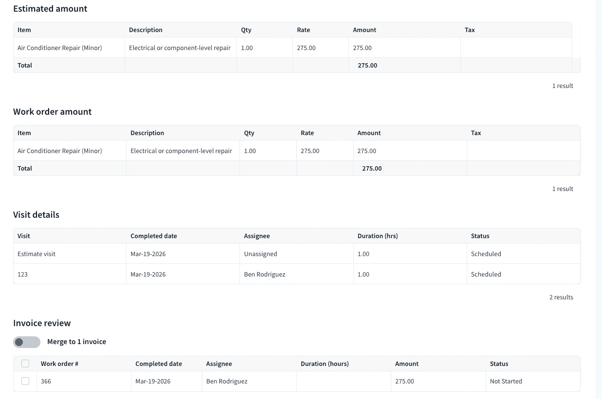Select the Air Conditioner Repair item under Estimated amount
The width and height of the screenshot is (602, 399).
[60, 48]
